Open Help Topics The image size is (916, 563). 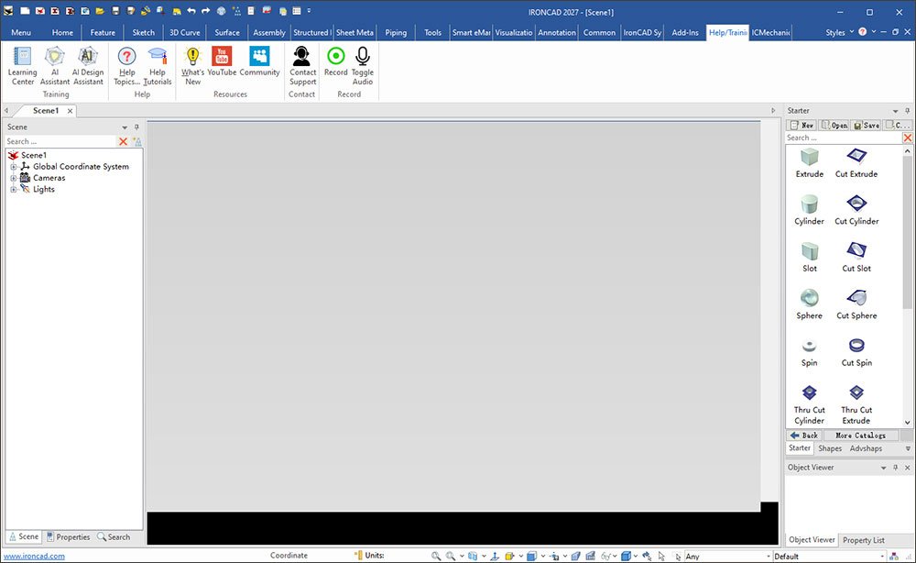tap(126, 65)
